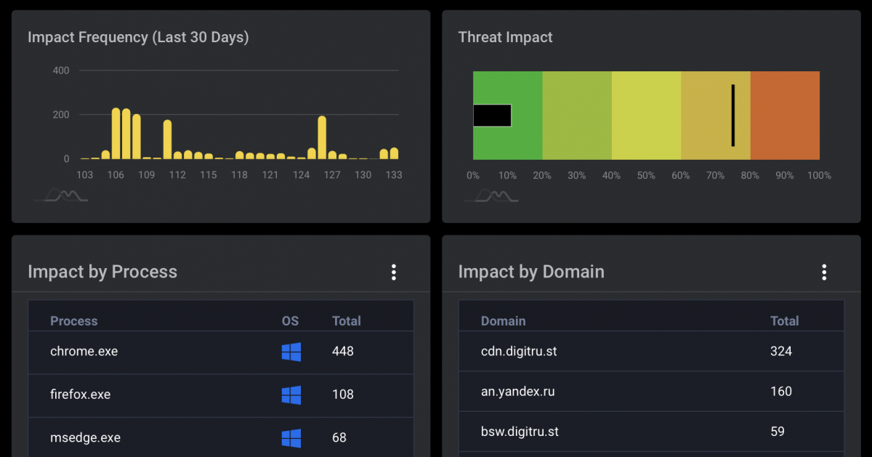Open Impact by Process options menu

point(393,272)
